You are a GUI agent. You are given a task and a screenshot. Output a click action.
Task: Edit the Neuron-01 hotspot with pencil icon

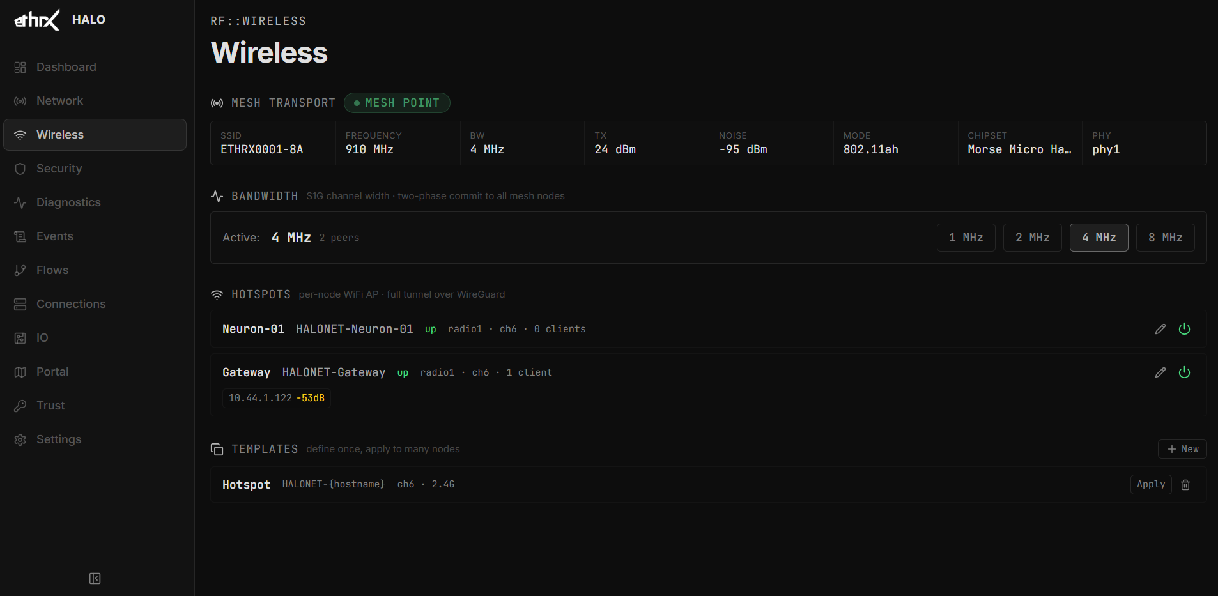[1160, 329]
